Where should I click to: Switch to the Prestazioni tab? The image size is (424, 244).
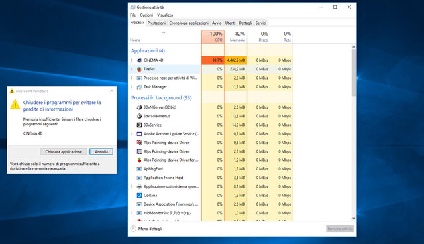pyautogui.click(x=156, y=23)
